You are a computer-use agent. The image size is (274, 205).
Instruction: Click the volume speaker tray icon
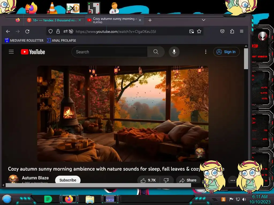pos(244,199)
